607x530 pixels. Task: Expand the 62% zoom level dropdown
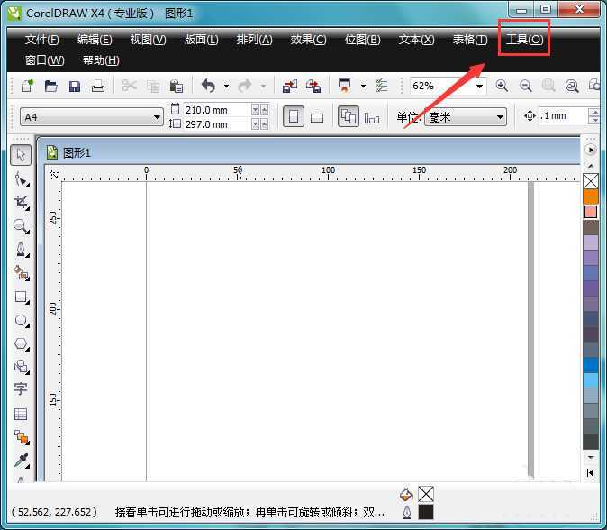coord(479,87)
